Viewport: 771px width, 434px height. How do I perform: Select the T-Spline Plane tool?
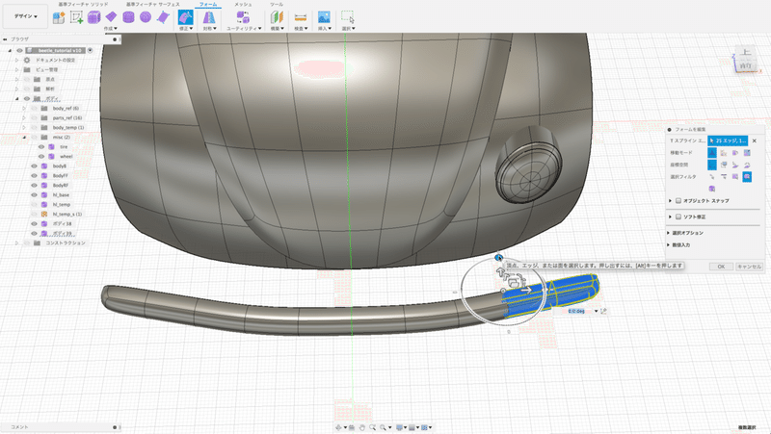tap(111, 17)
